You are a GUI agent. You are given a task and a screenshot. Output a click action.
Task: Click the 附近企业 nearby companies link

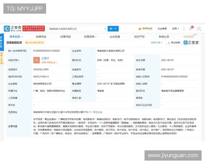click(x=98, y=112)
